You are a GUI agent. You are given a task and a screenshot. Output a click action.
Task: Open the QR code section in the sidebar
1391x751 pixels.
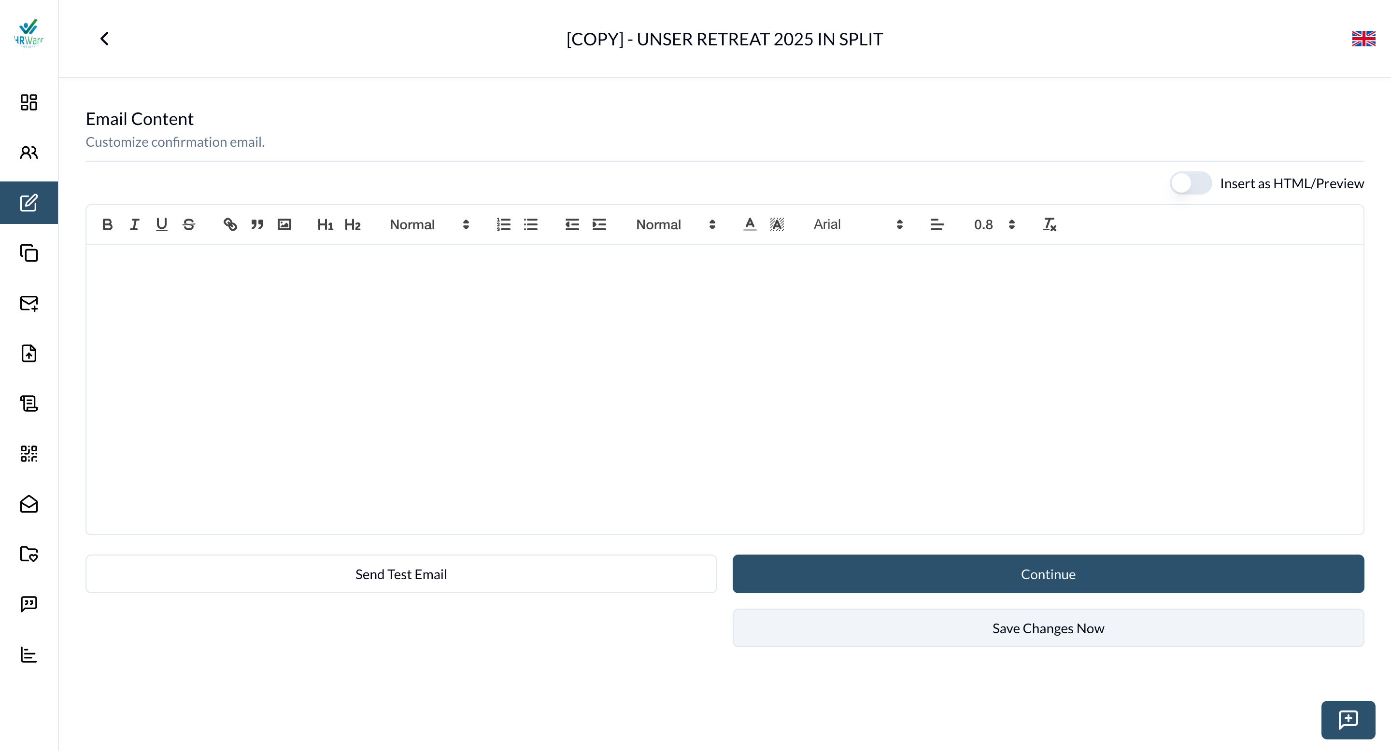(28, 454)
